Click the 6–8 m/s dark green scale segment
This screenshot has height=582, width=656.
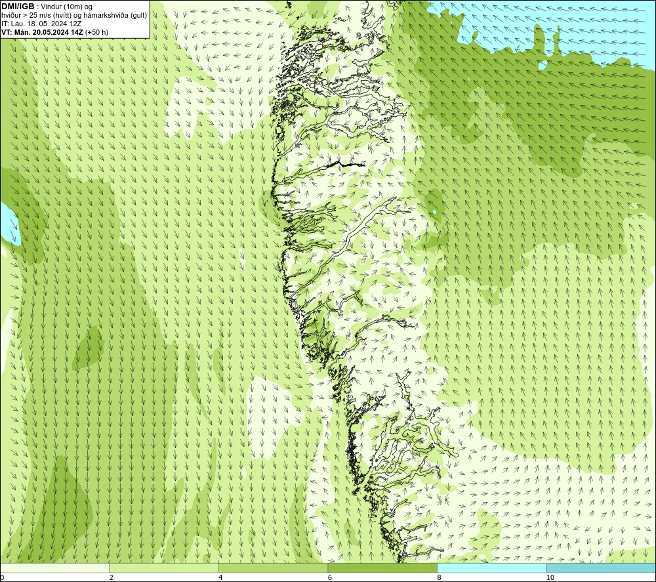[x=382, y=568]
